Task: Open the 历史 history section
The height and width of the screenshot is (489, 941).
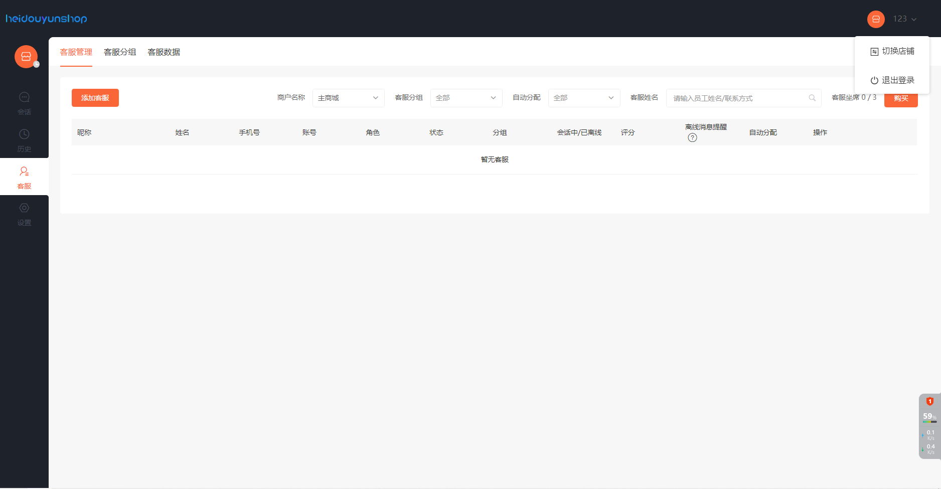Action: coord(24,140)
